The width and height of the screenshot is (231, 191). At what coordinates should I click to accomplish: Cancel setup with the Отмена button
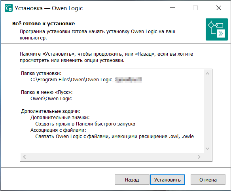click(208, 180)
